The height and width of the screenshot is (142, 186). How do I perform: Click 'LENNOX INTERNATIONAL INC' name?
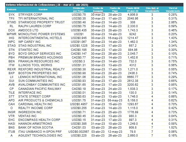(40, 77)
